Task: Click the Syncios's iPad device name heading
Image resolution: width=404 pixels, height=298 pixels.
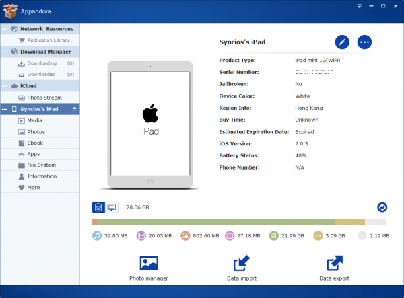Action: 242,42
